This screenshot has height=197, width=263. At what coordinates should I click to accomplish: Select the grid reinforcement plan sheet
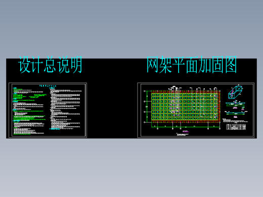pyautogui.click(x=196, y=110)
